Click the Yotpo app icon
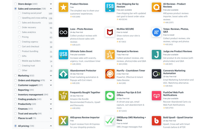 (x=157, y=32)
